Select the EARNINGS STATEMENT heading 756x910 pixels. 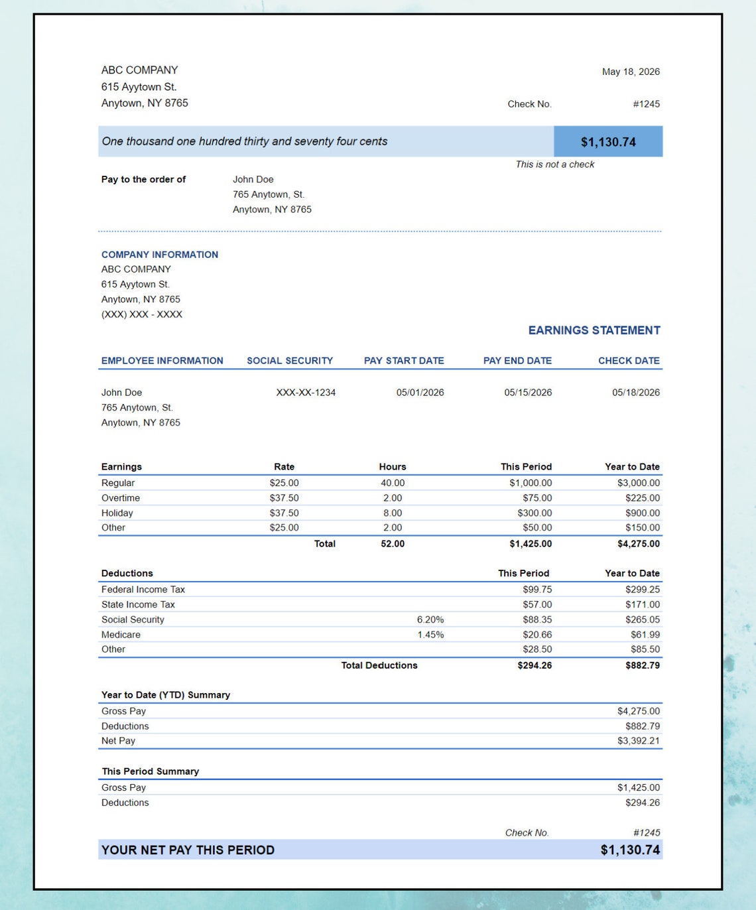(594, 330)
